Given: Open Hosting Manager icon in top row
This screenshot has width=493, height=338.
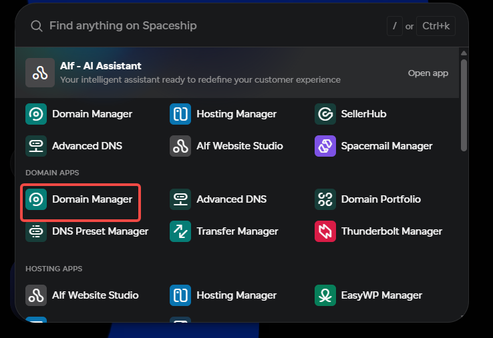Looking at the screenshot, I should tap(180, 114).
